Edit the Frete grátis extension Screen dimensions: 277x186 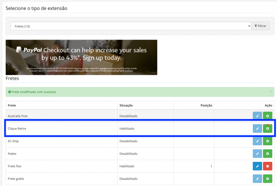pyautogui.click(x=257, y=179)
